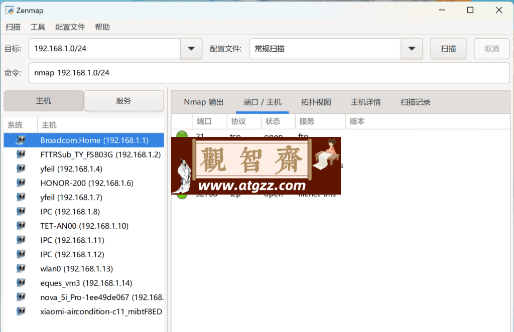Open the 配置文件 menu

point(70,27)
